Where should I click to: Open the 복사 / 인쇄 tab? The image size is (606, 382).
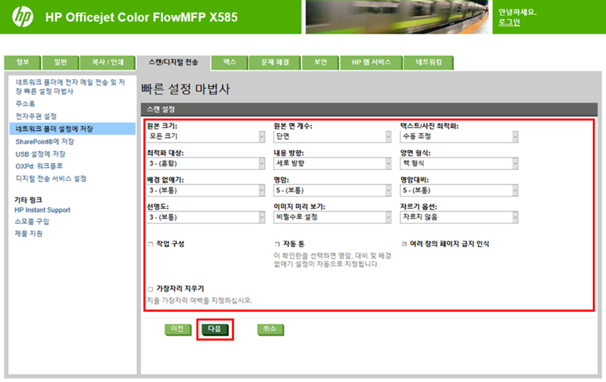(x=108, y=62)
